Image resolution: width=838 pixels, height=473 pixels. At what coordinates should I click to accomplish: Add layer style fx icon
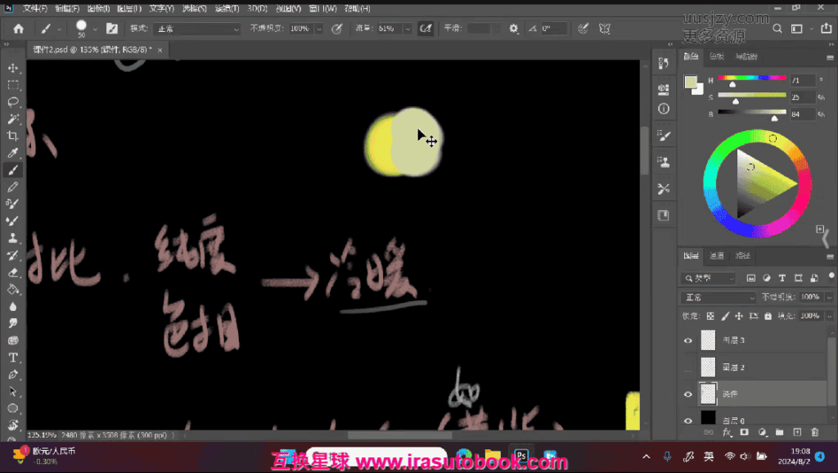727,432
